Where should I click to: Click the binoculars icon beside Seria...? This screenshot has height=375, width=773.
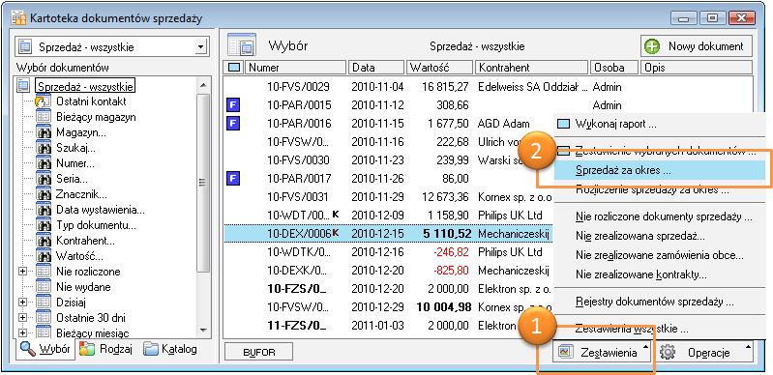click(44, 179)
